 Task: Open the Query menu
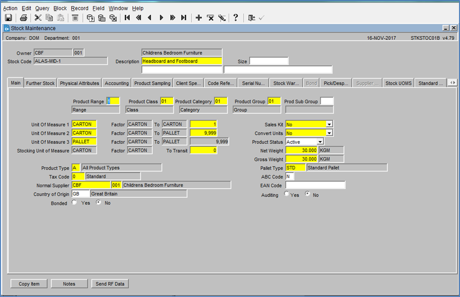42,8
